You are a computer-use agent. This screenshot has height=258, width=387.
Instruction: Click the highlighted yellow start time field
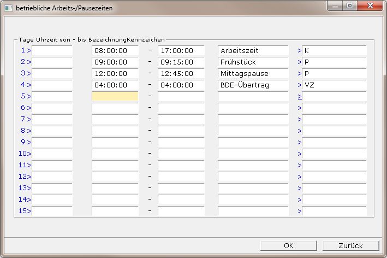tap(115, 96)
